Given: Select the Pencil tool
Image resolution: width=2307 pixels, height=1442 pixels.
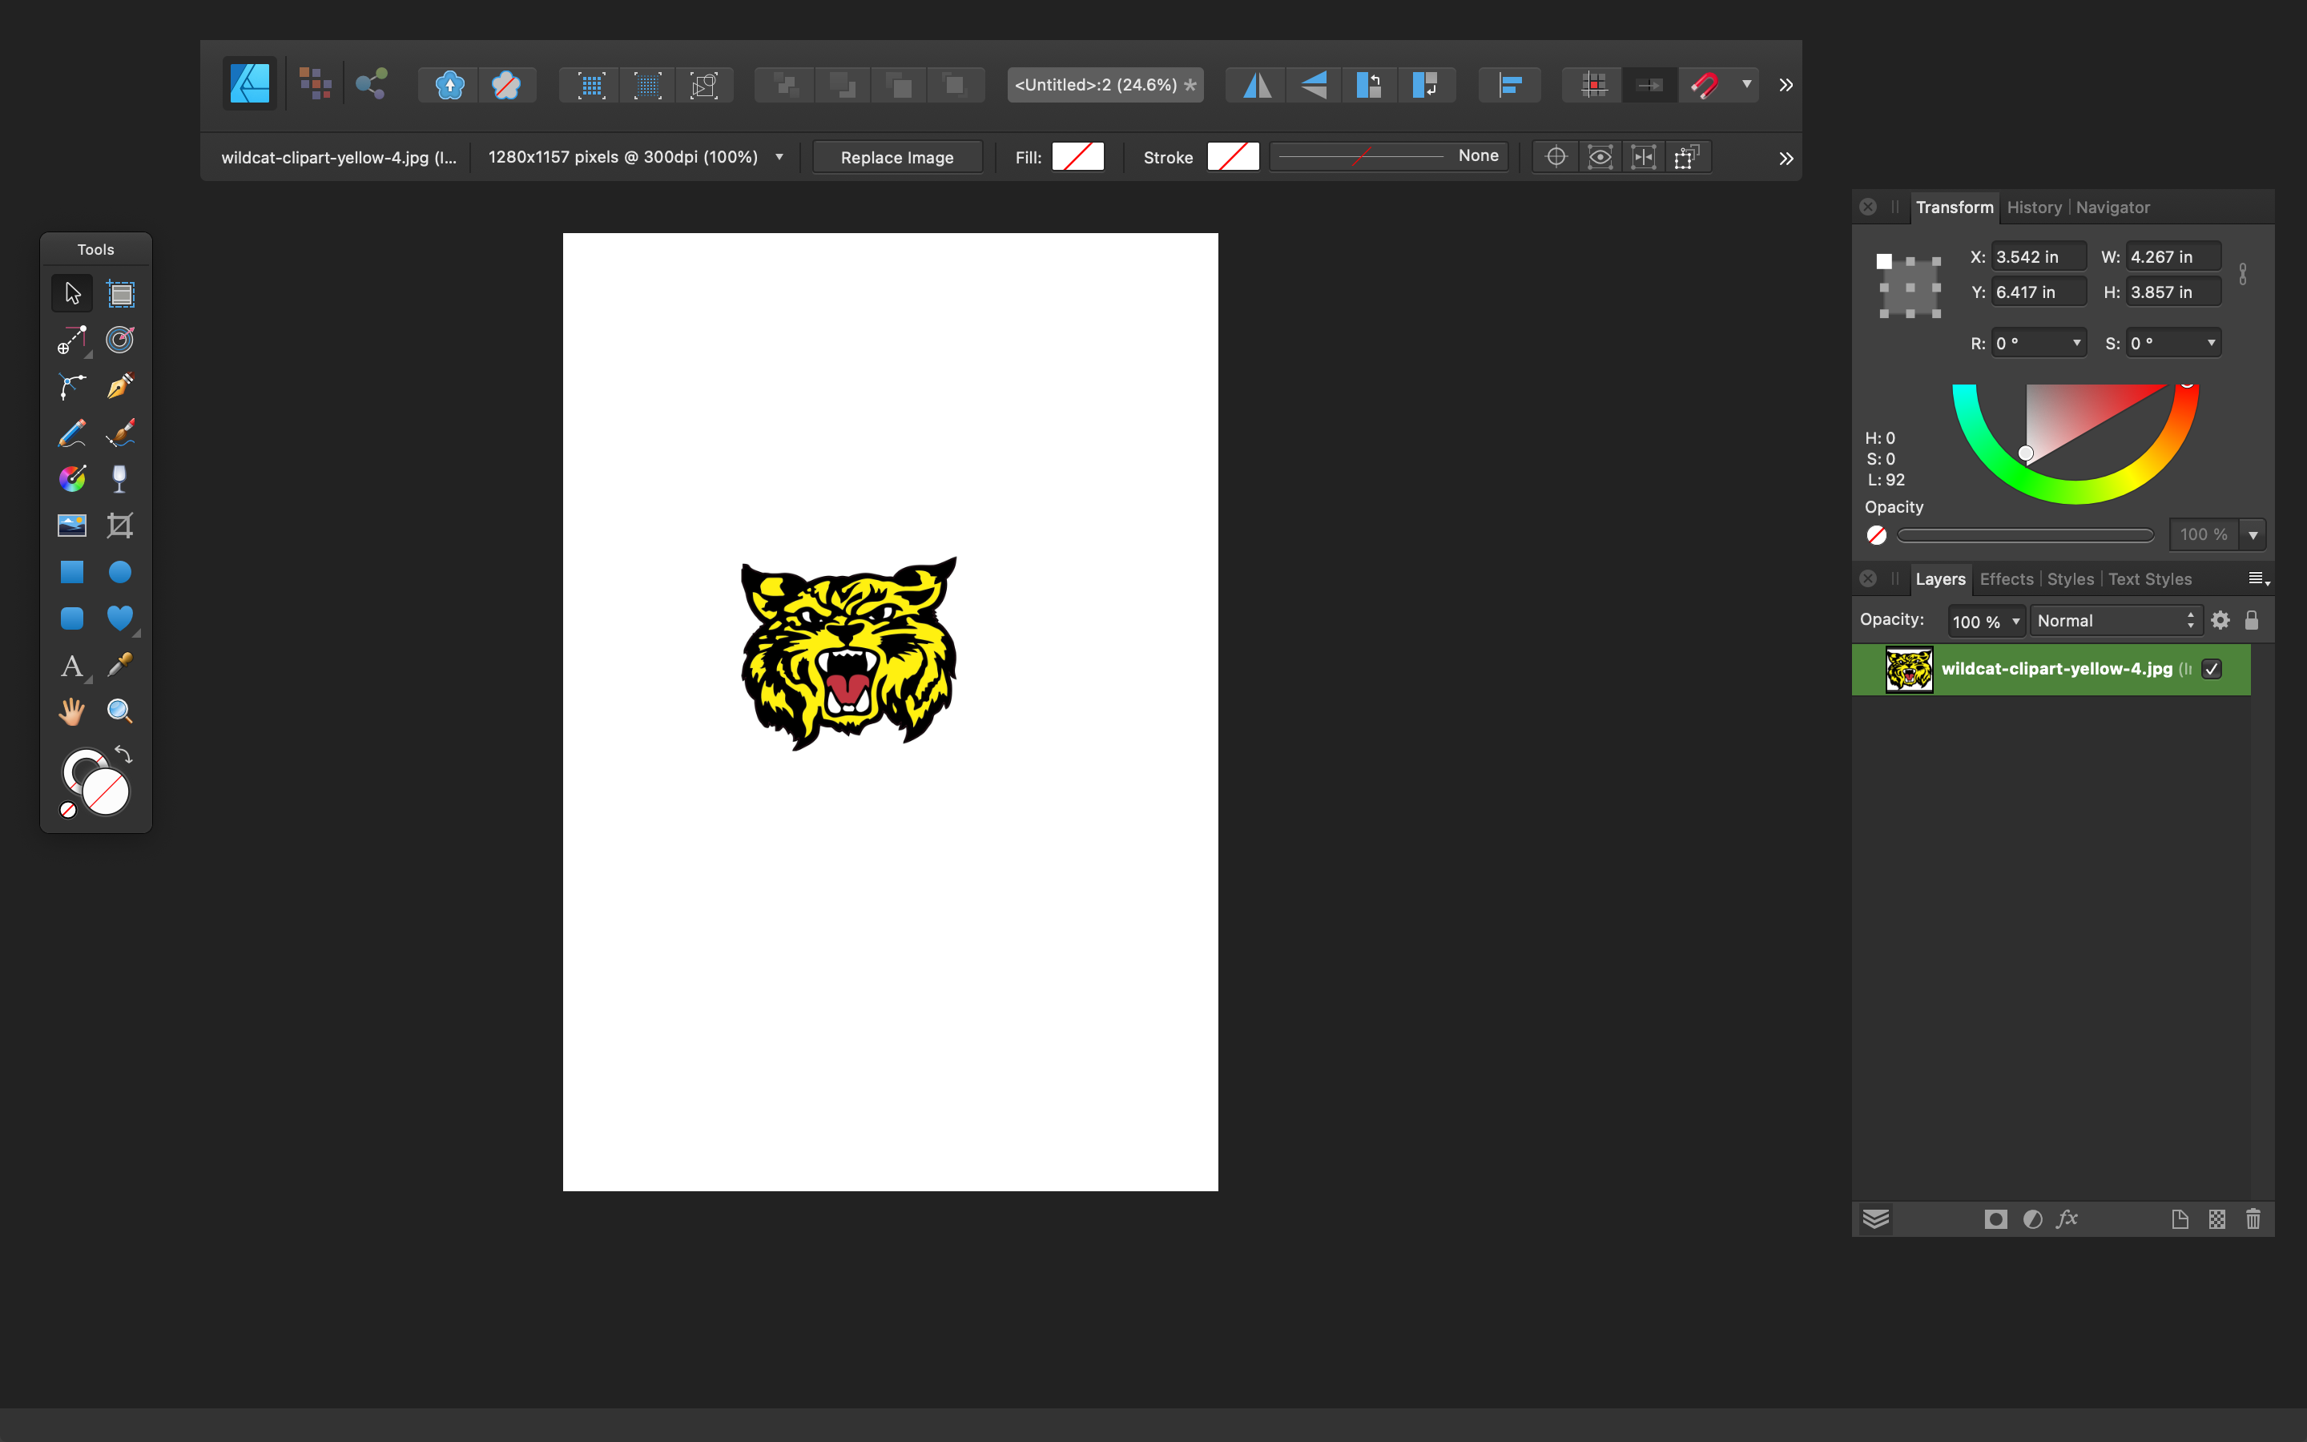Looking at the screenshot, I should point(72,433).
